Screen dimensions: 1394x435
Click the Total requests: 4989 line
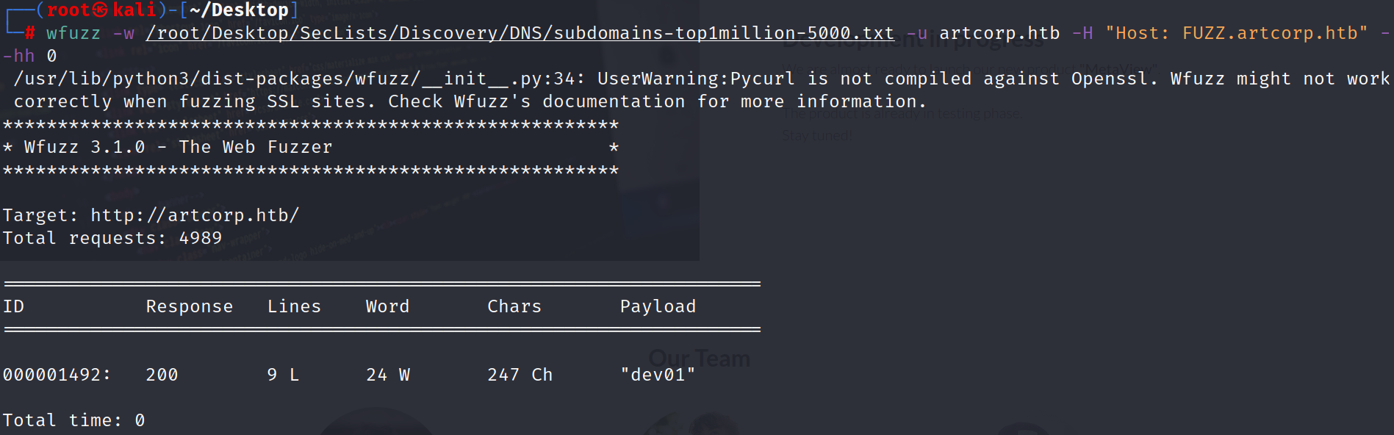pos(112,238)
